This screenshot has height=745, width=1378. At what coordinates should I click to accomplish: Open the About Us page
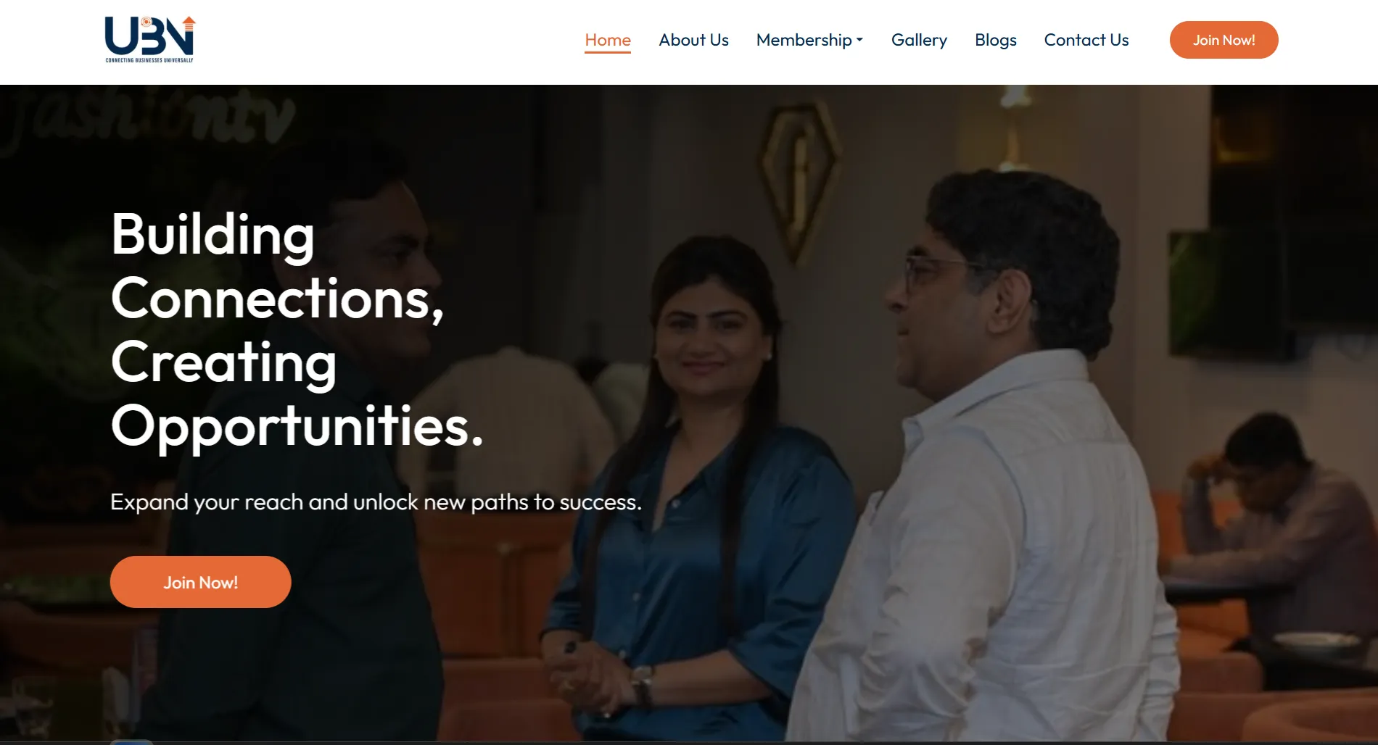tap(693, 40)
